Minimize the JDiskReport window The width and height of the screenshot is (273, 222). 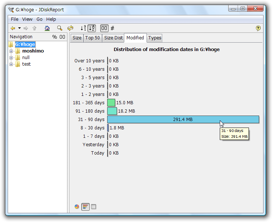tap(234, 9)
